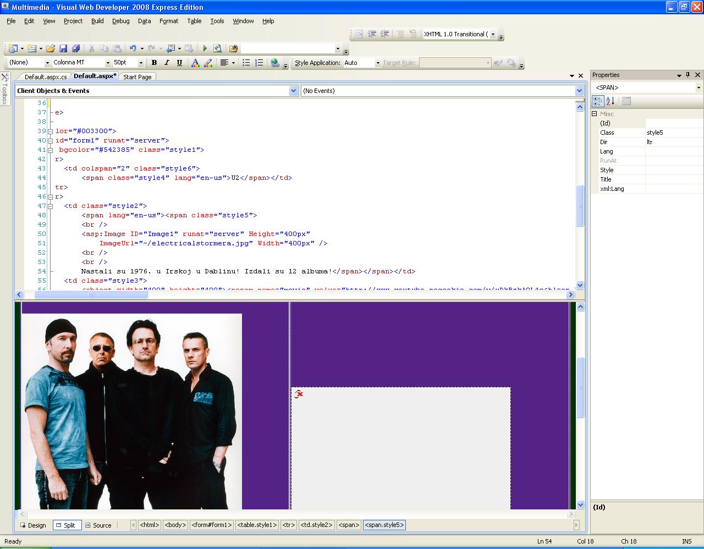The width and height of the screenshot is (704, 549).
Task: Click the Navigate Backward icon
Action: coord(170,48)
